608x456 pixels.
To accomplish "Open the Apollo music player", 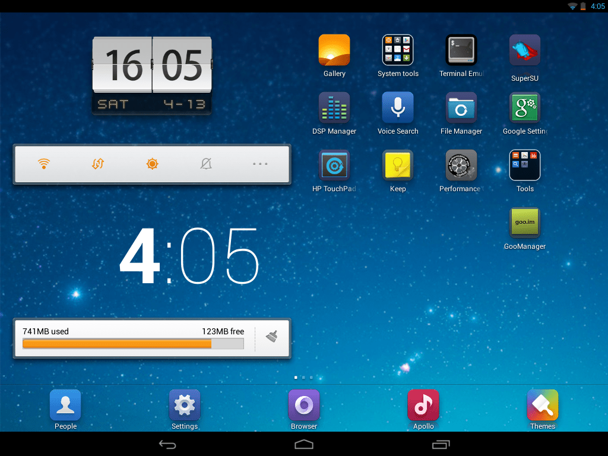I will [423, 404].
